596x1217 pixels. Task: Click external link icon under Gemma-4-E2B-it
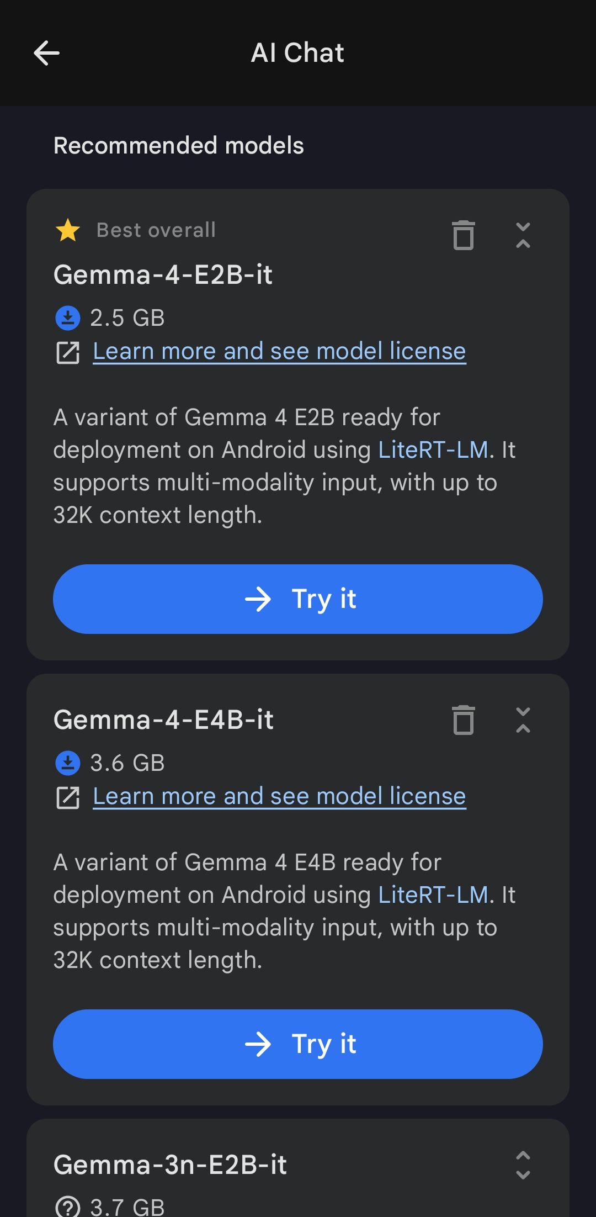click(x=68, y=352)
